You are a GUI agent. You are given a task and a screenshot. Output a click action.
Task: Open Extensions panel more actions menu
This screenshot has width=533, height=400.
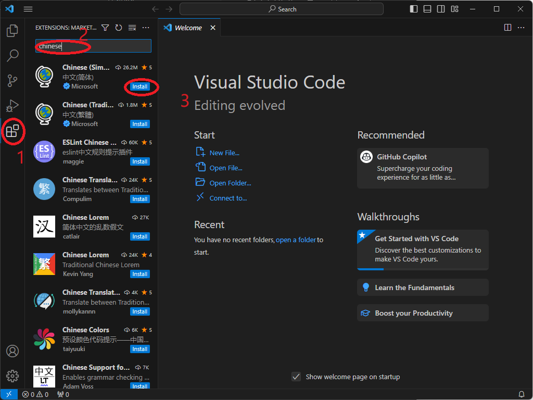click(146, 28)
